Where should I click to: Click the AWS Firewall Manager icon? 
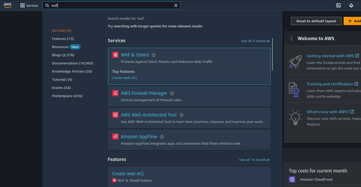pyautogui.click(x=115, y=93)
